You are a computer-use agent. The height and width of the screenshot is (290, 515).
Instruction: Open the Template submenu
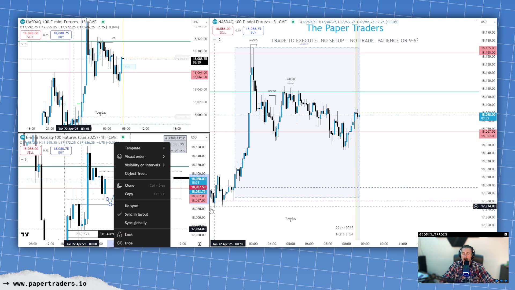[142, 148]
